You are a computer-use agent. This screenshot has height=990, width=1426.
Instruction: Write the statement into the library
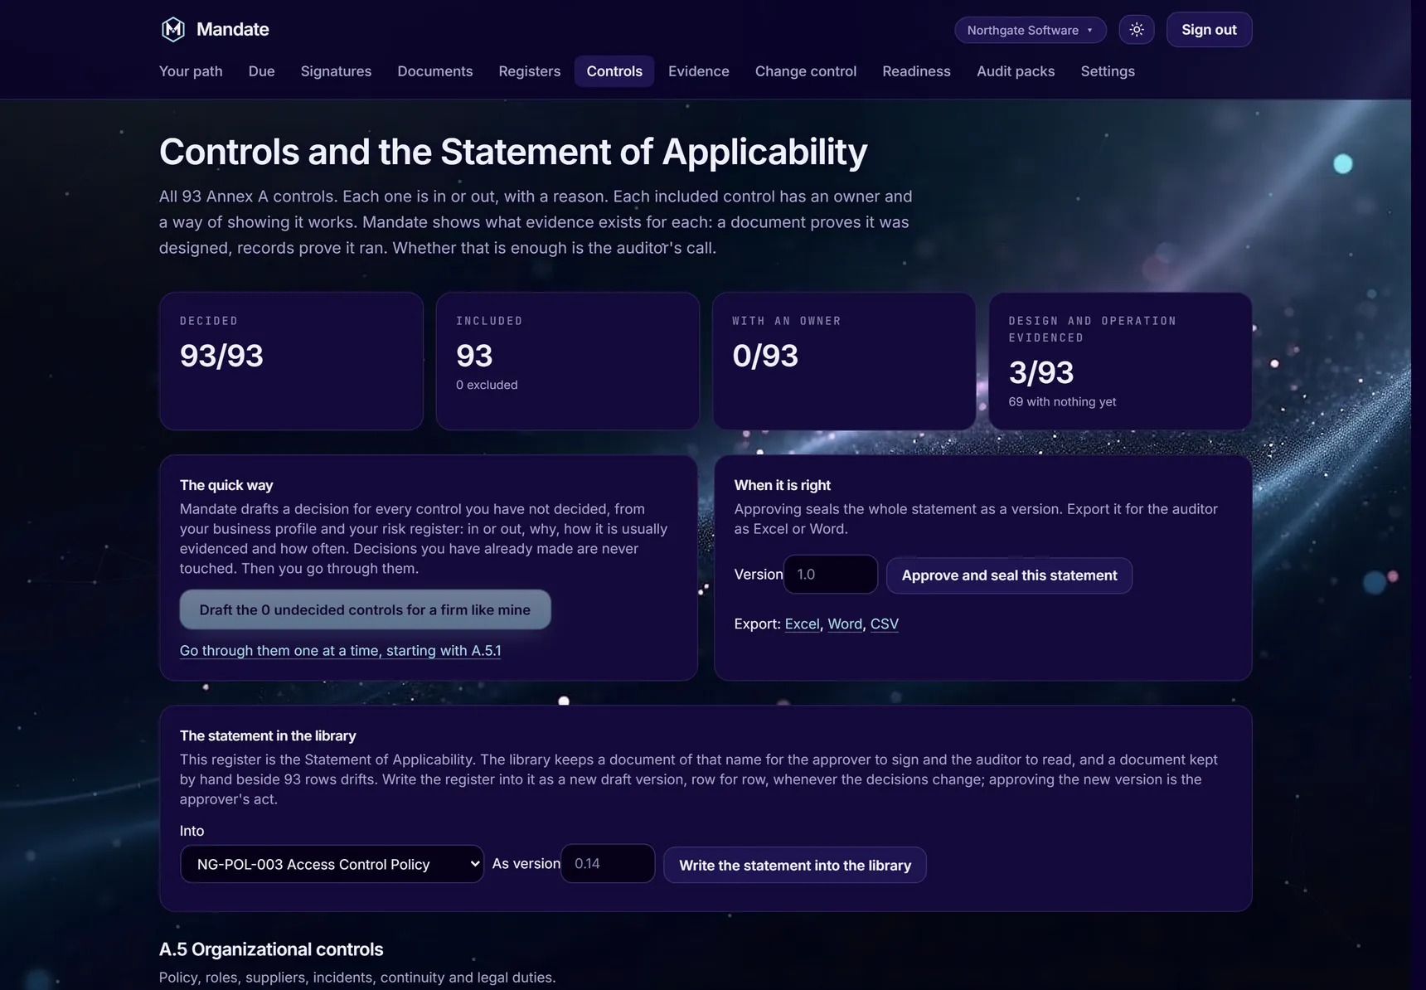pyautogui.click(x=795, y=865)
